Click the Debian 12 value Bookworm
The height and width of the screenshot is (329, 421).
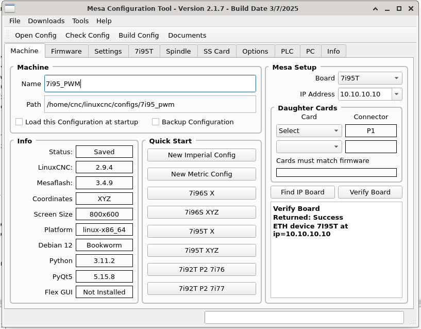104,245
